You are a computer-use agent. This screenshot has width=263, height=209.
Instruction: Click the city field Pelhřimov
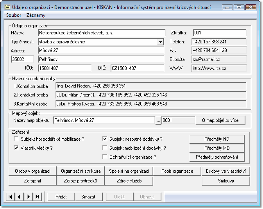tap(101, 59)
